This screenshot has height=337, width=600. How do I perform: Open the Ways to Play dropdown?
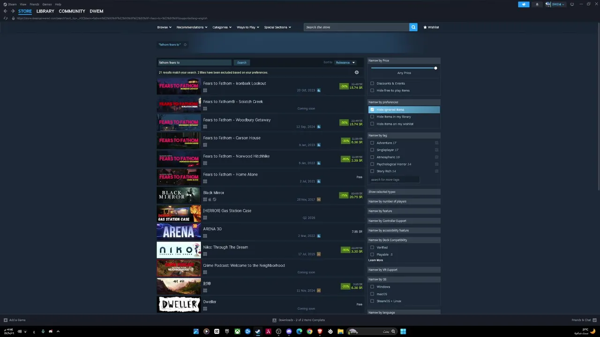tap(248, 27)
